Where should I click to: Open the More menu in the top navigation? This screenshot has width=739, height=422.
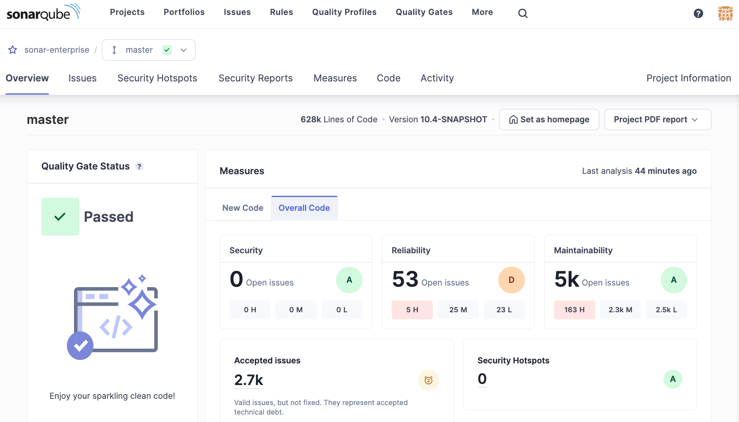click(482, 12)
